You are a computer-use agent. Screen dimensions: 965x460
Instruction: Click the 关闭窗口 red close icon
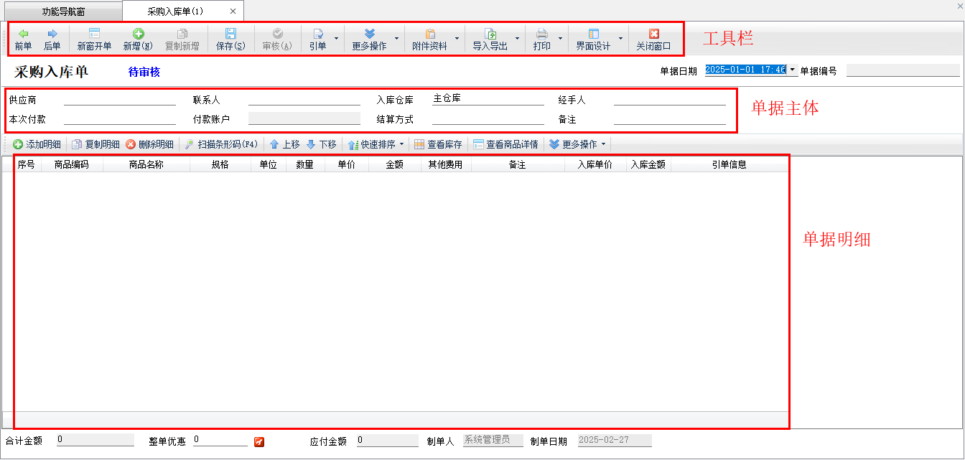[653, 34]
